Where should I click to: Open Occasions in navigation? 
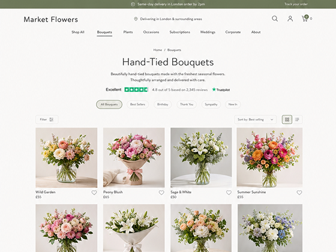151,32
